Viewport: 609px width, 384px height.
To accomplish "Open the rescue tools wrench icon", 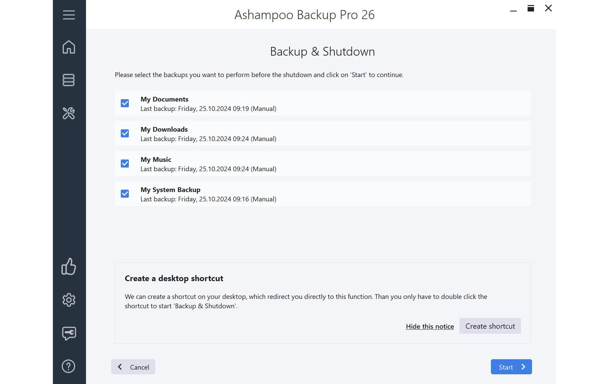I will [69, 113].
